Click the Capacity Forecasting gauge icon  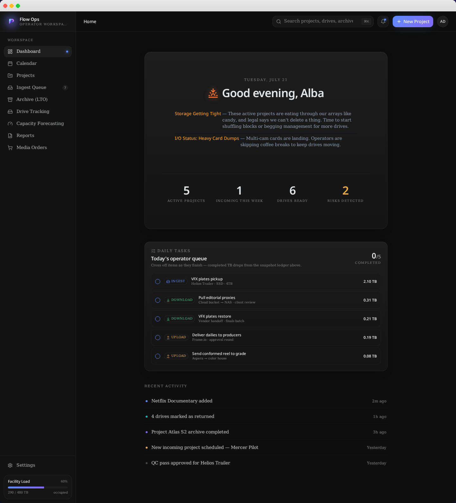(x=10, y=124)
